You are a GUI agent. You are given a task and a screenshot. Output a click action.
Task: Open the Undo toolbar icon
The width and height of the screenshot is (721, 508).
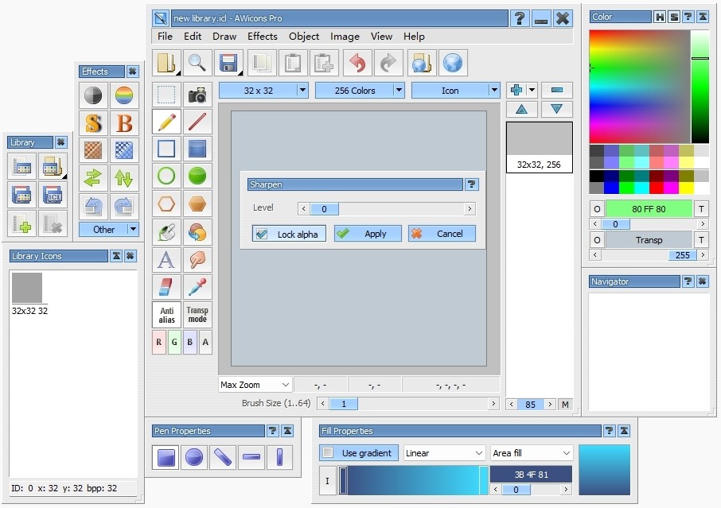[357, 63]
